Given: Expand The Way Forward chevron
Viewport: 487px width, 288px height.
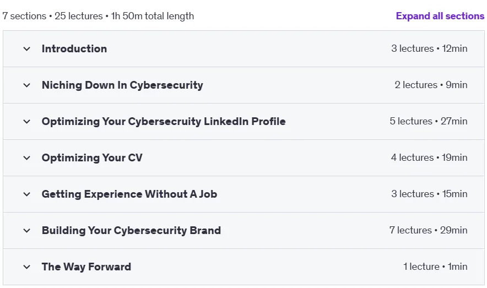Looking at the screenshot, I should point(26,267).
